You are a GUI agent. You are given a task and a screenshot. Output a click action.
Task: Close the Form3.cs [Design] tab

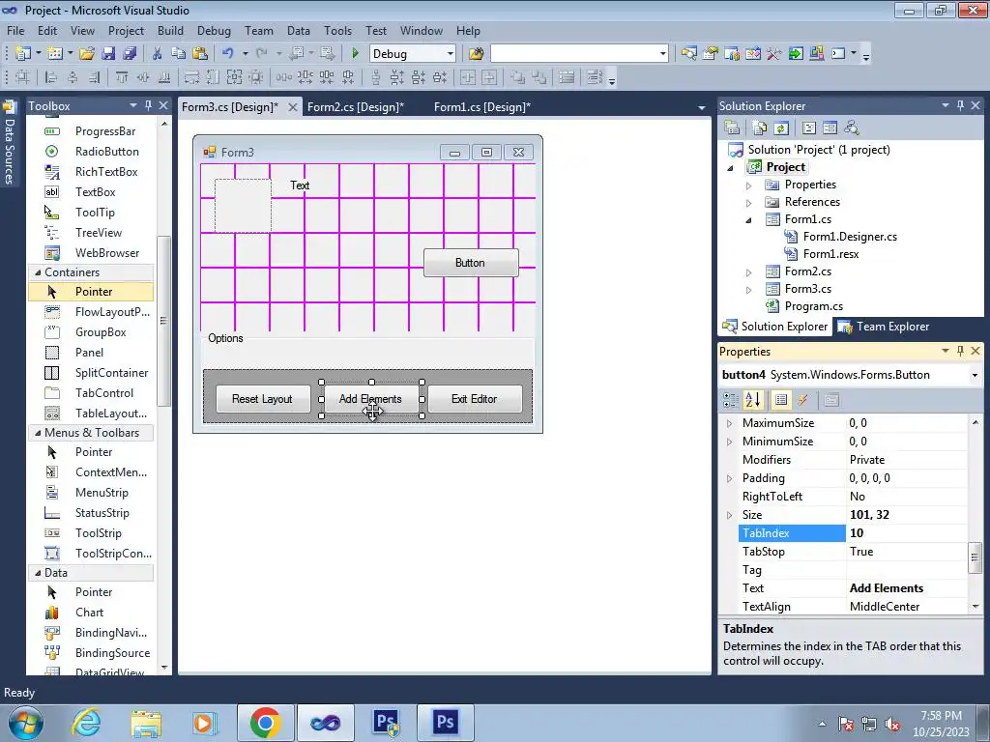coord(292,107)
